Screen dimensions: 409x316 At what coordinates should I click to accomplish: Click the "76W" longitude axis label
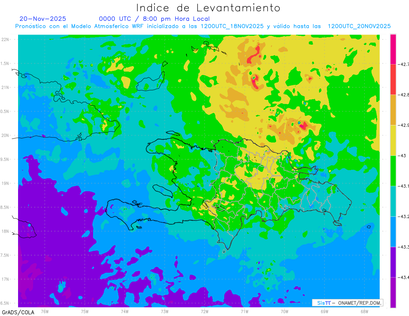point(45,311)
